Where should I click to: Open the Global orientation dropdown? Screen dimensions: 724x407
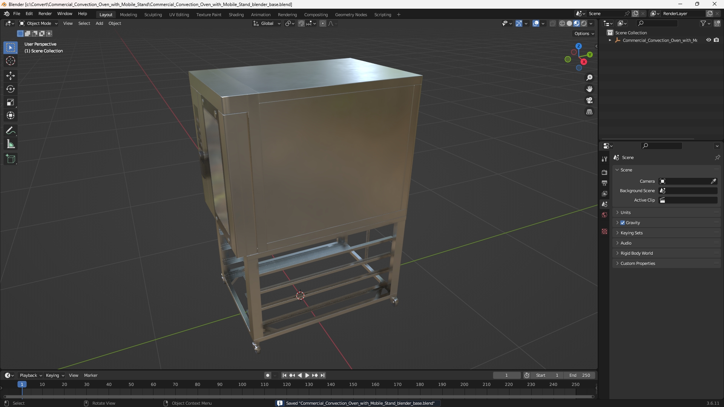(x=267, y=23)
